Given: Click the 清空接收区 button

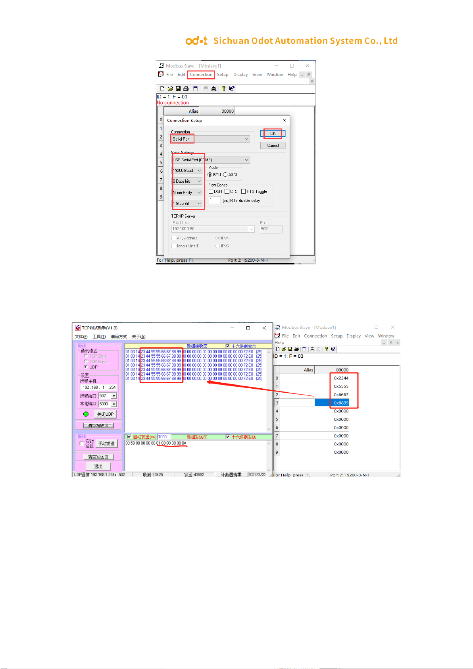Looking at the screenshot, I should tap(98, 426).
